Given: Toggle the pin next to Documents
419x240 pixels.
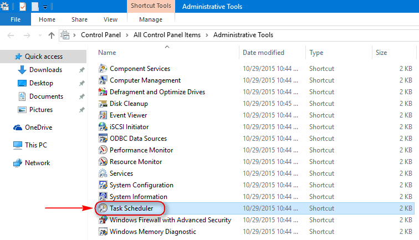Looking at the screenshot, I should pos(82,96).
